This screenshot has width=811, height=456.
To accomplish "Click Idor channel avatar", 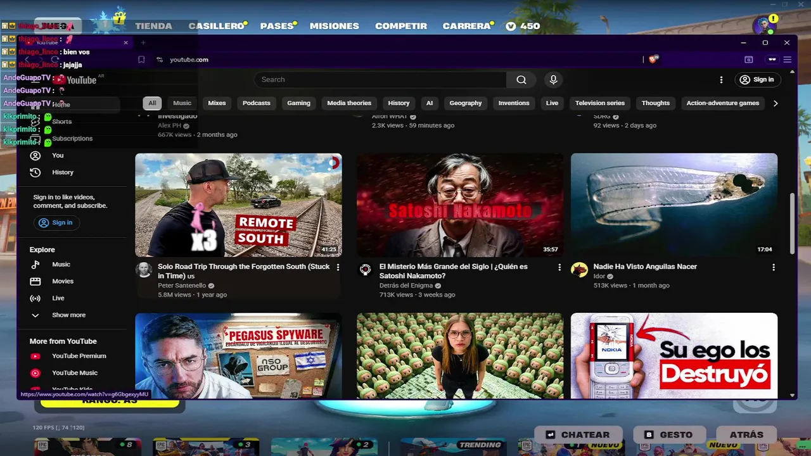I will coord(579,270).
